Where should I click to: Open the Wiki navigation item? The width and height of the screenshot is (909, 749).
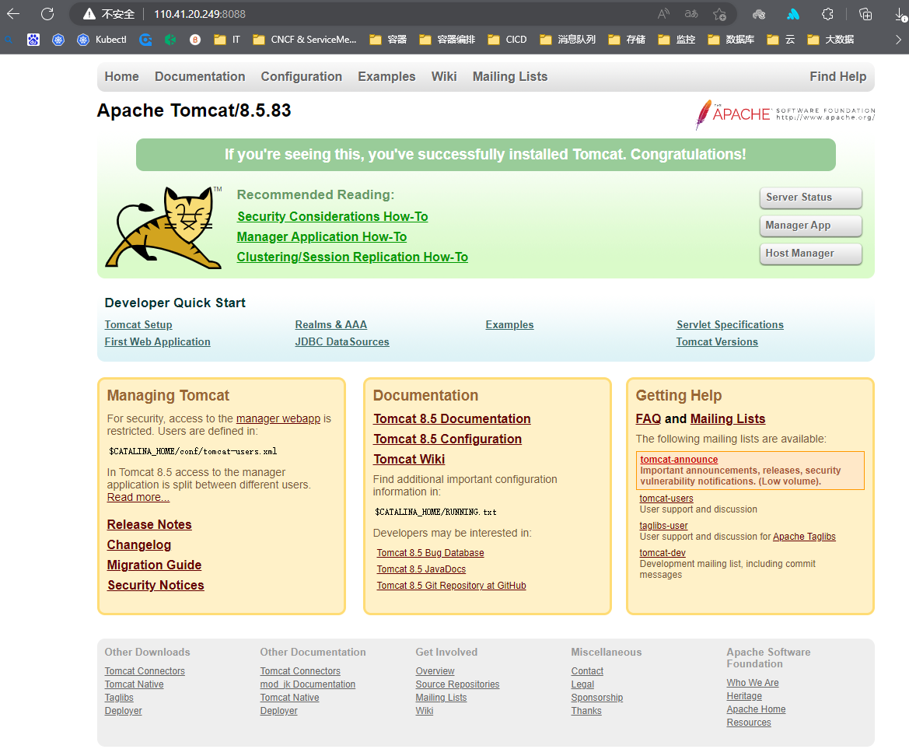(x=444, y=76)
